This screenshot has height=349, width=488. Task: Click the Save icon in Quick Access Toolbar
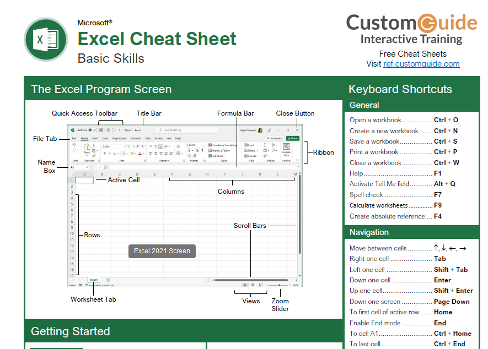(101, 130)
